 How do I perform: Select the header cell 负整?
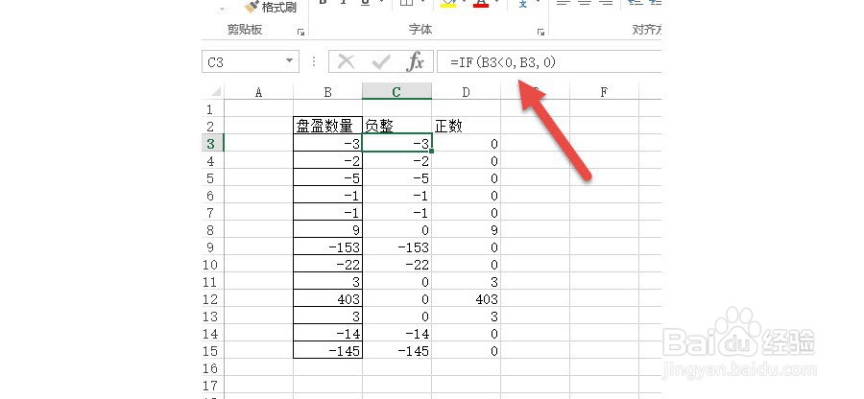point(396,126)
